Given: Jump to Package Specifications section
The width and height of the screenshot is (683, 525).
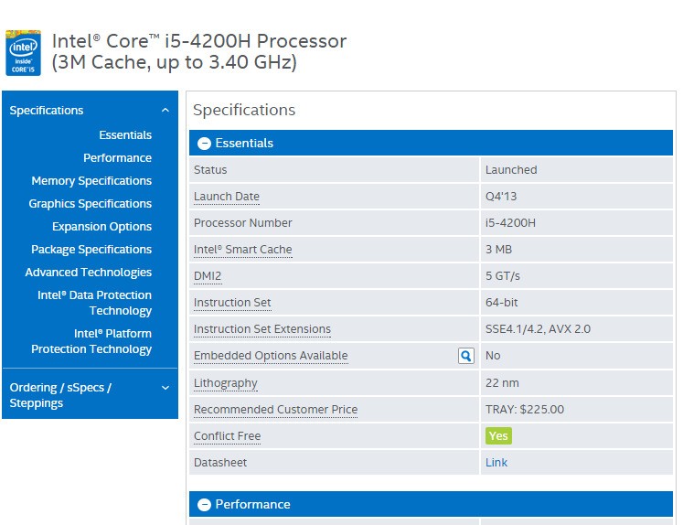Looking at the screenshot, I should click(x=91, y=249).
